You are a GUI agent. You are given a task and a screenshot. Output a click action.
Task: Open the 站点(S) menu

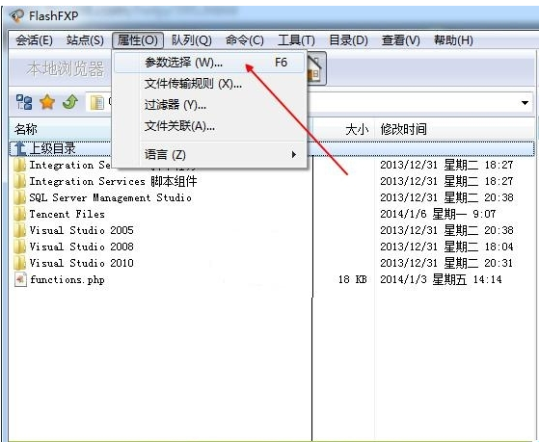[x=85, y=40]
